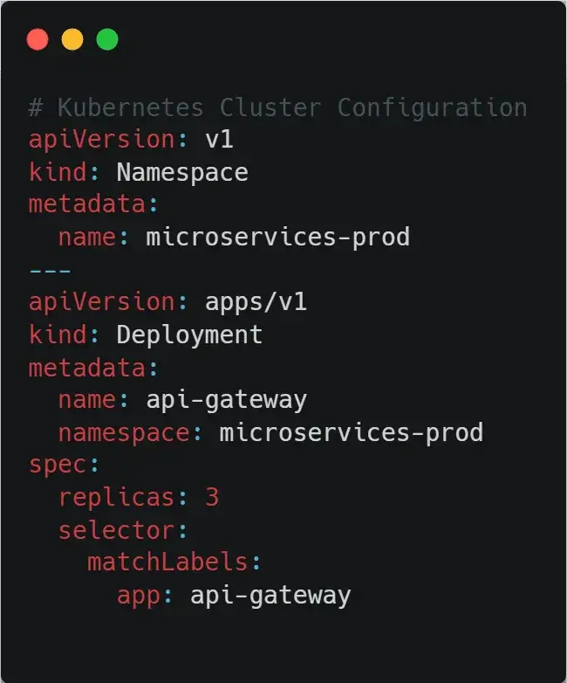Click the comment '# Kubernetes Cluster Configuration'
This screenshot has width=567, height=683.
click(x=278, y=108)
